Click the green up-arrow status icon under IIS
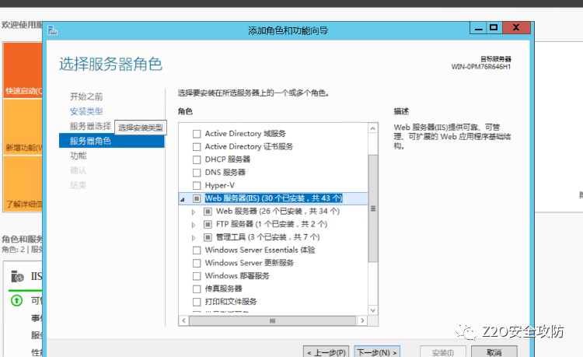Image resolution: width=583 pixels, height=357 pixels. pos(17,300)
